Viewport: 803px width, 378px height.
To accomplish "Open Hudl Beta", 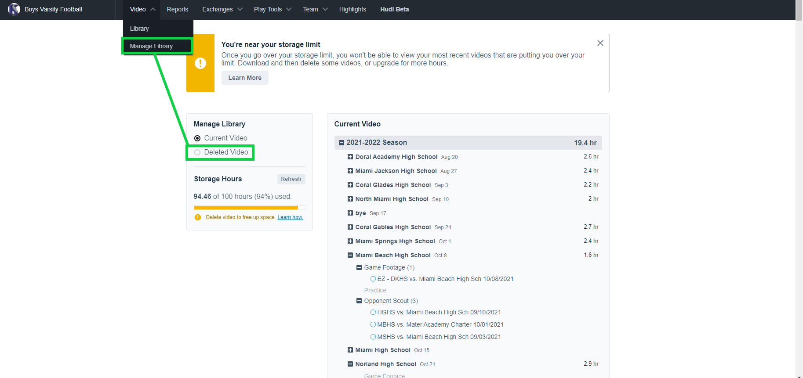I will [395, 9].
